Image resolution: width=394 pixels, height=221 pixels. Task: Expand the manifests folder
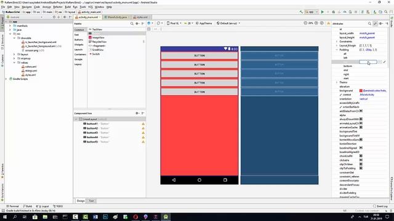tap(10, 26)
